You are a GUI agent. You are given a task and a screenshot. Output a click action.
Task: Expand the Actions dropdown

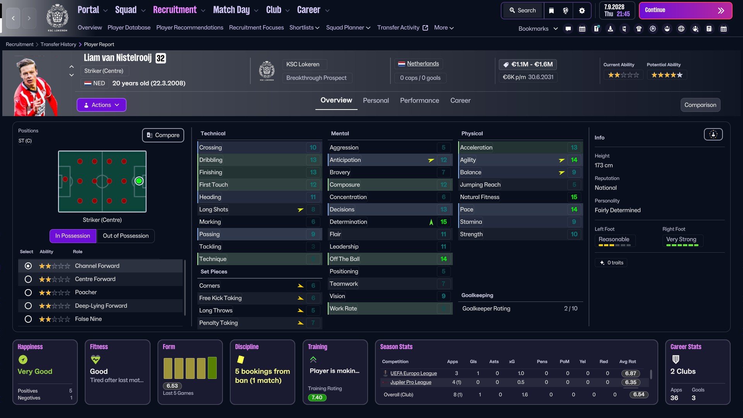101,105
